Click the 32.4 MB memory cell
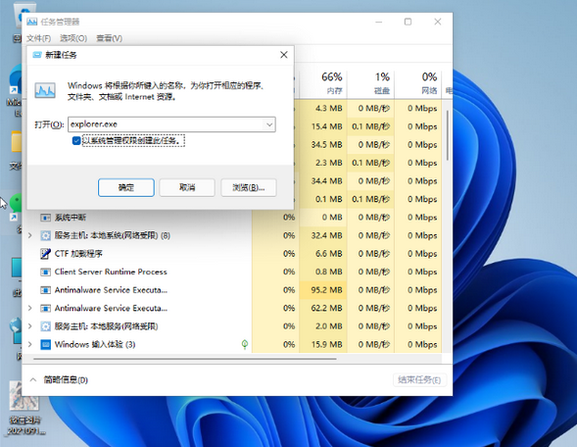Image resolution: width=577 pixels, height=447 pixels. tap(323, 235)
